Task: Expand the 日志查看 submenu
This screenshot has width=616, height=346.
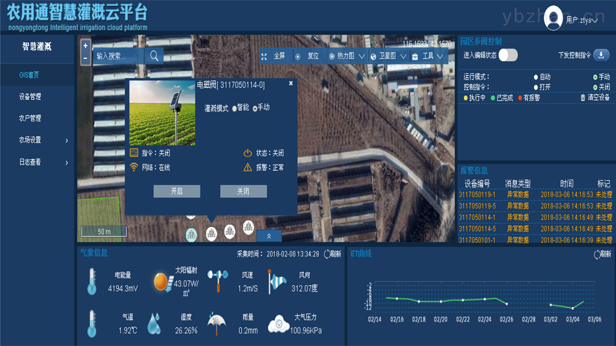Action: [66, 162]
